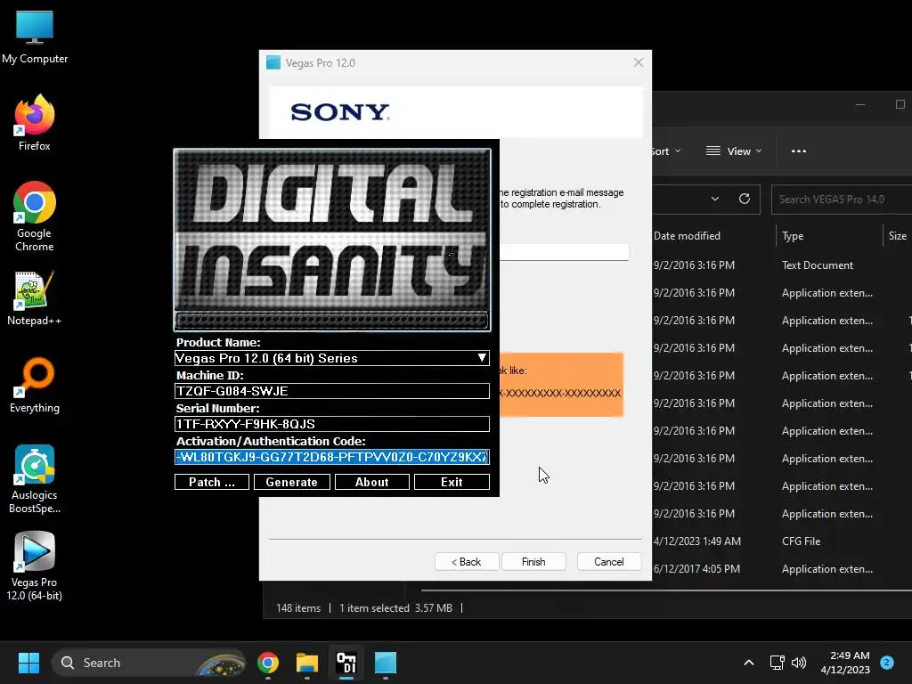Expand the Sort menu in File Explorer
Screen dimensions: 912x684
(665, 151)
